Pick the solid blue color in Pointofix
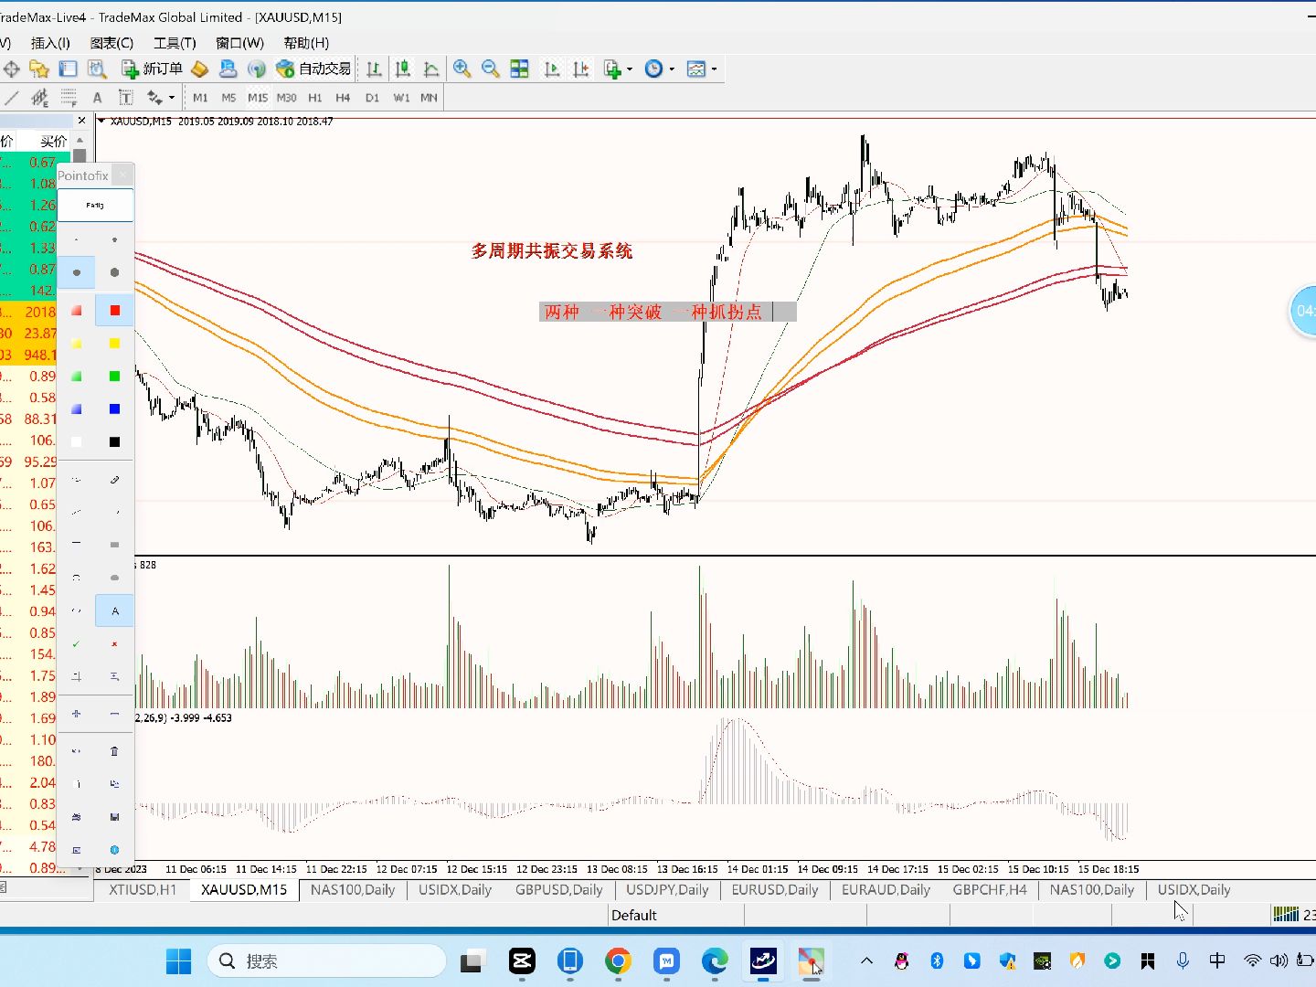 [x=114, y=409]
